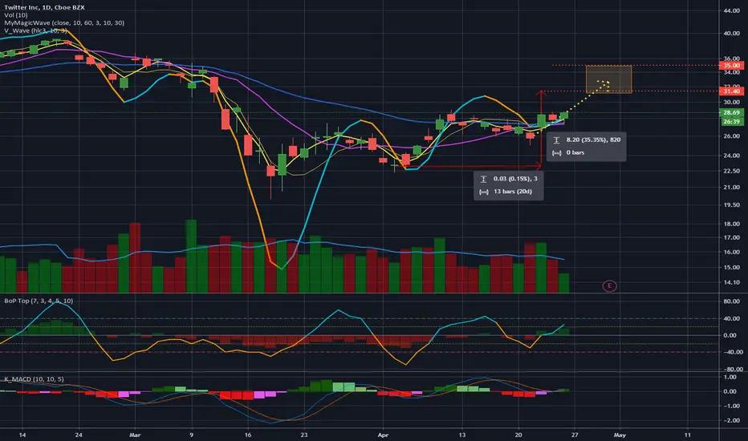This screenshot has height=441, width=748.
Task: Click the earnings 'E' marker icon
Action: [x=609, y=286]
